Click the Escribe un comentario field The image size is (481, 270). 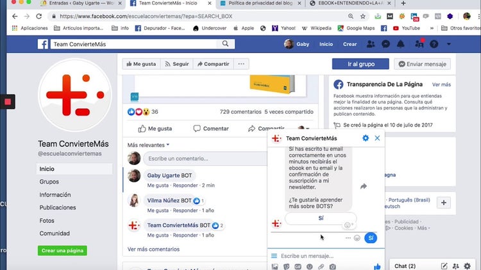pos(205,159)
